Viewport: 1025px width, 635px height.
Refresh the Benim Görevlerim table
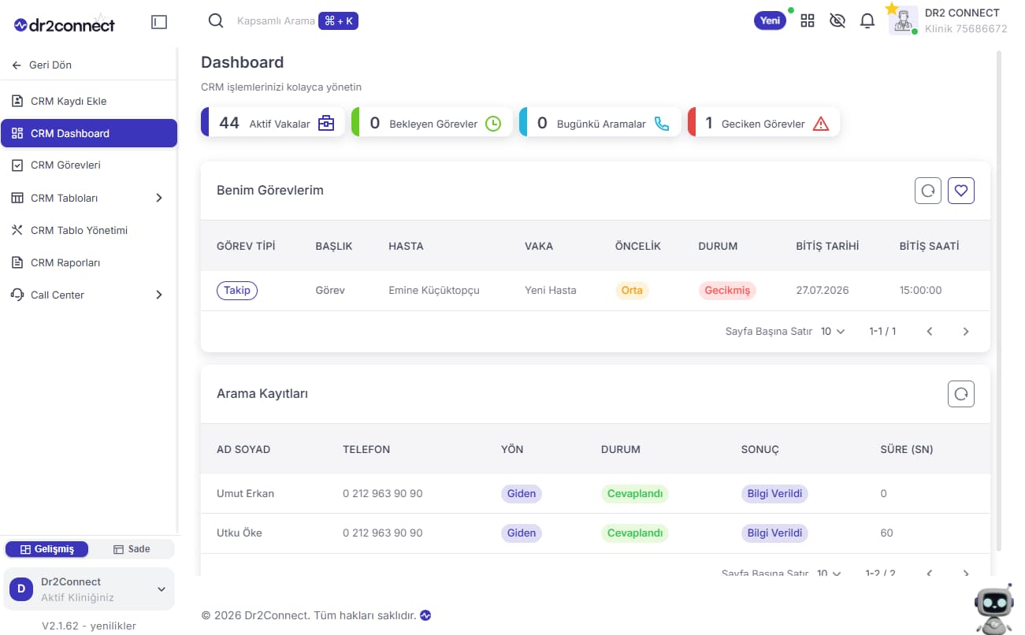(928, 191)
